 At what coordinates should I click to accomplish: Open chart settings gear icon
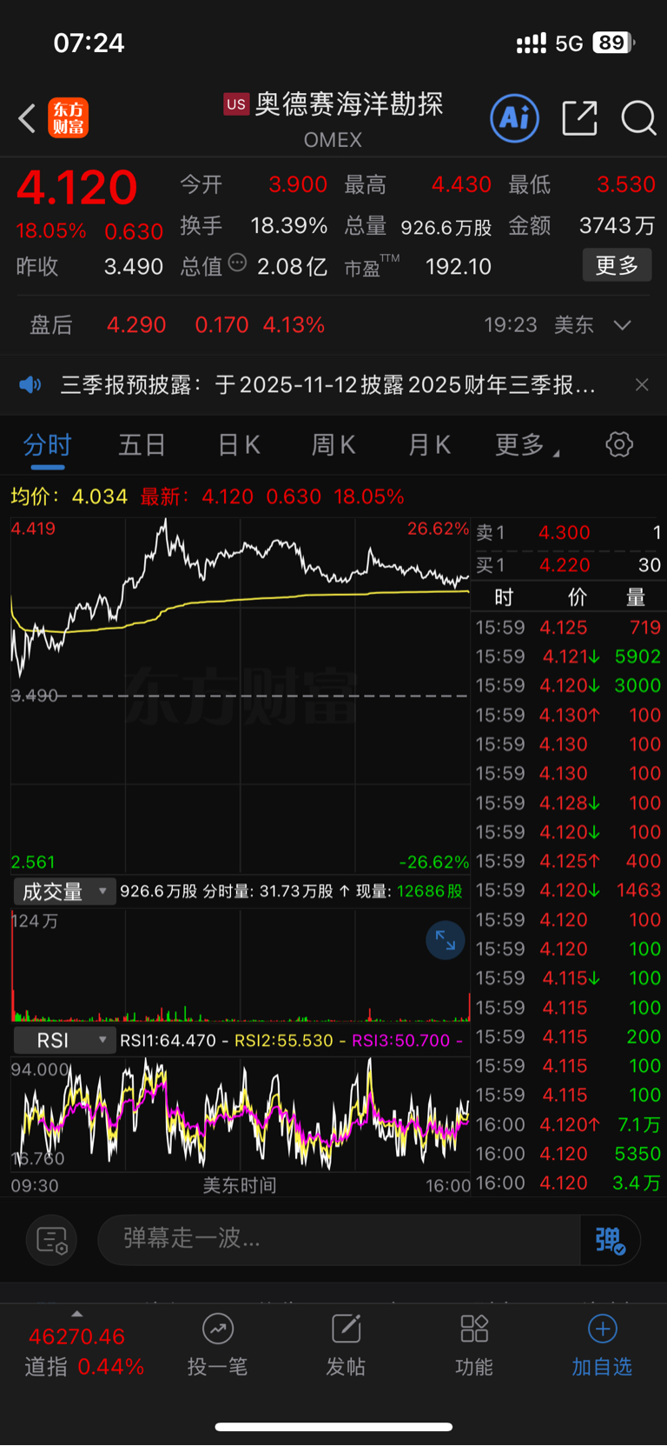coord(619,445)
